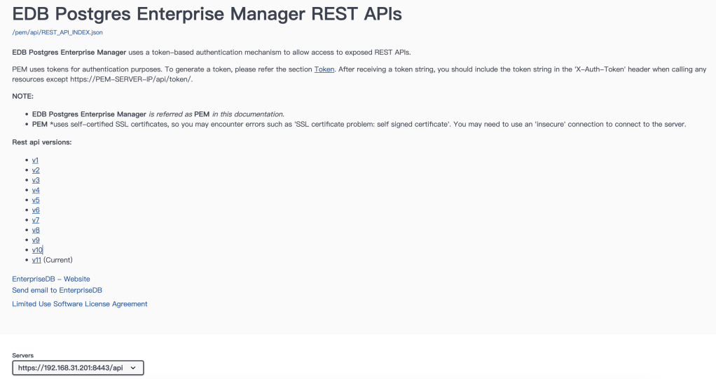Open REST API version v10

pyautogui.click(x=37, y=249)
